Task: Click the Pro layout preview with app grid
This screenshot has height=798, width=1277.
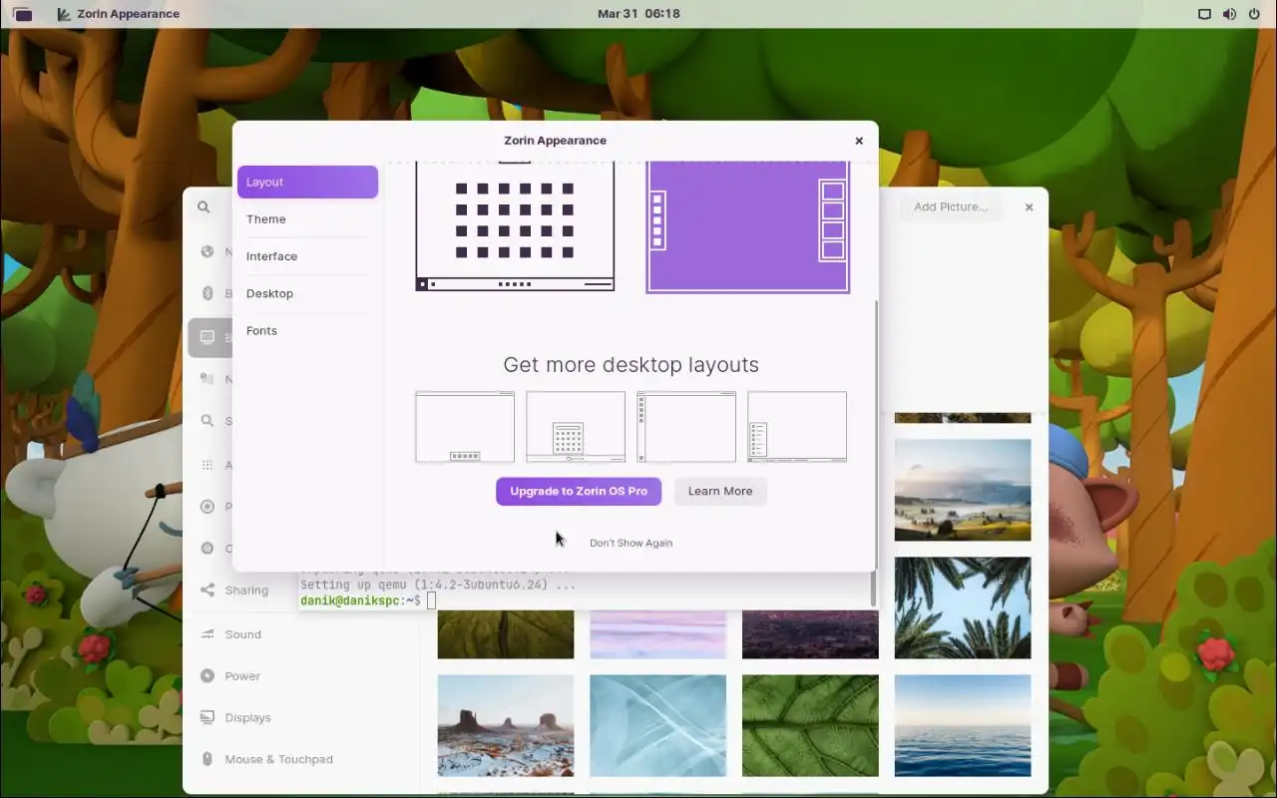Action: tap(576, 427)
